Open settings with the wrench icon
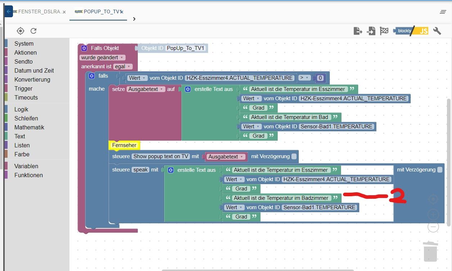Screen dimensions: 452x271 [437, 31]
